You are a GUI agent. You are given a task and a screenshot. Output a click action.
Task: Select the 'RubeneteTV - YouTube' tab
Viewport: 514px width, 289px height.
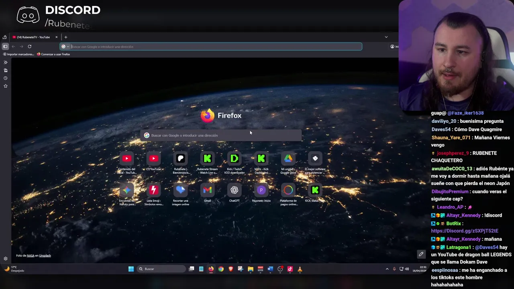pos(35,37)
